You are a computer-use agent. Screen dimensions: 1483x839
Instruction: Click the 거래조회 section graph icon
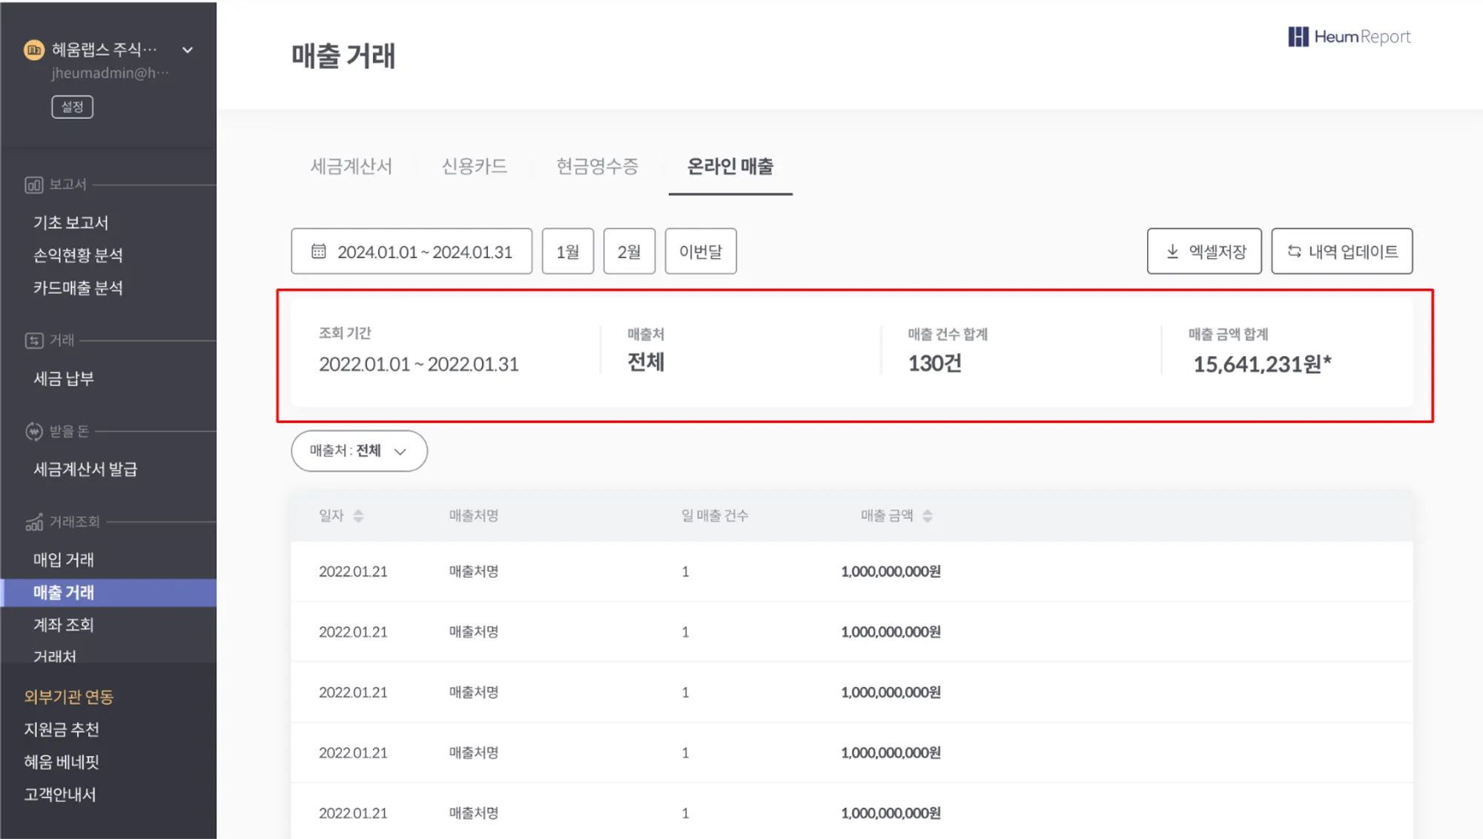coord(34,522)
